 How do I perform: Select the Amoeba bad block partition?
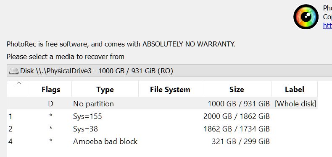pos(162,142)
